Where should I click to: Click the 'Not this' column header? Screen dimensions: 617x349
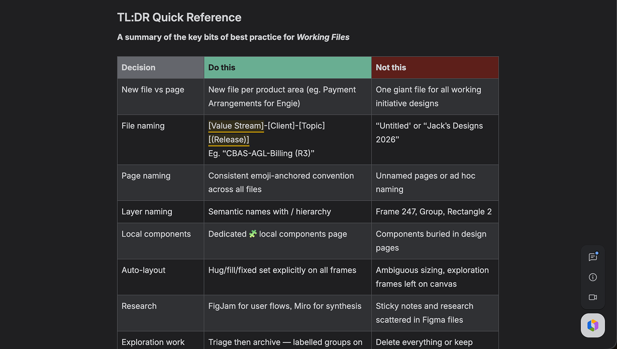435,67
